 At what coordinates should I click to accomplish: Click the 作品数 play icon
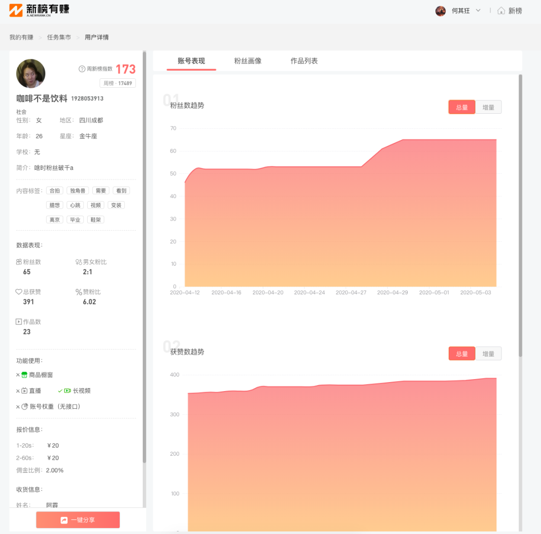(x=19, y=322)
